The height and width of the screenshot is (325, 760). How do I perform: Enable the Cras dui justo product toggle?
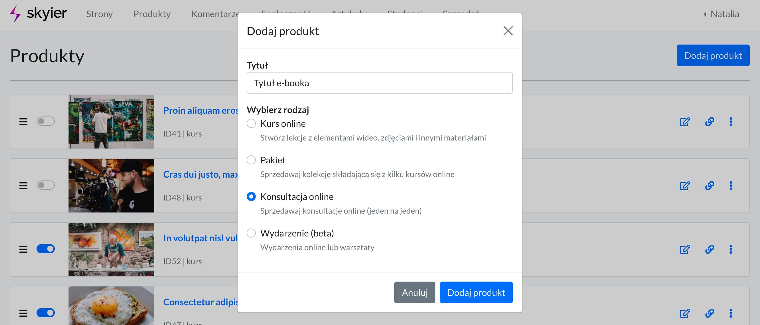click(45, 185)
